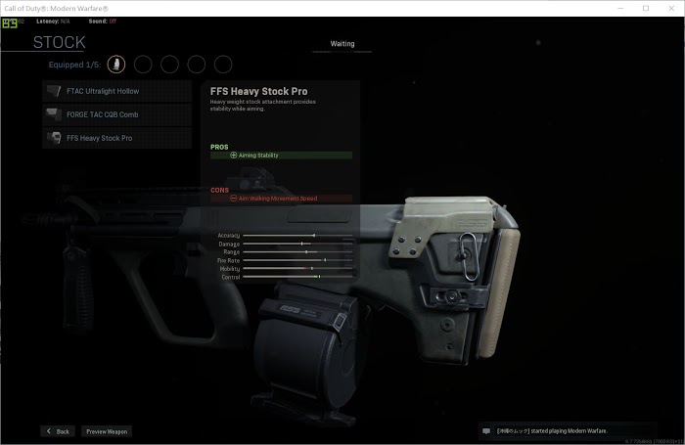Click the Aim Walking Movement Speed con
This screenshot has width=685, height=445.
coord(282,199)
